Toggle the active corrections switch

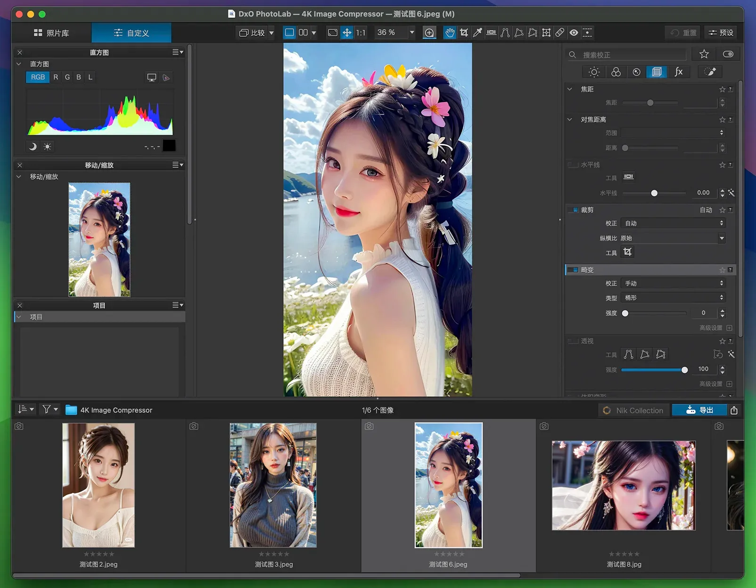[x=728, y=54]
